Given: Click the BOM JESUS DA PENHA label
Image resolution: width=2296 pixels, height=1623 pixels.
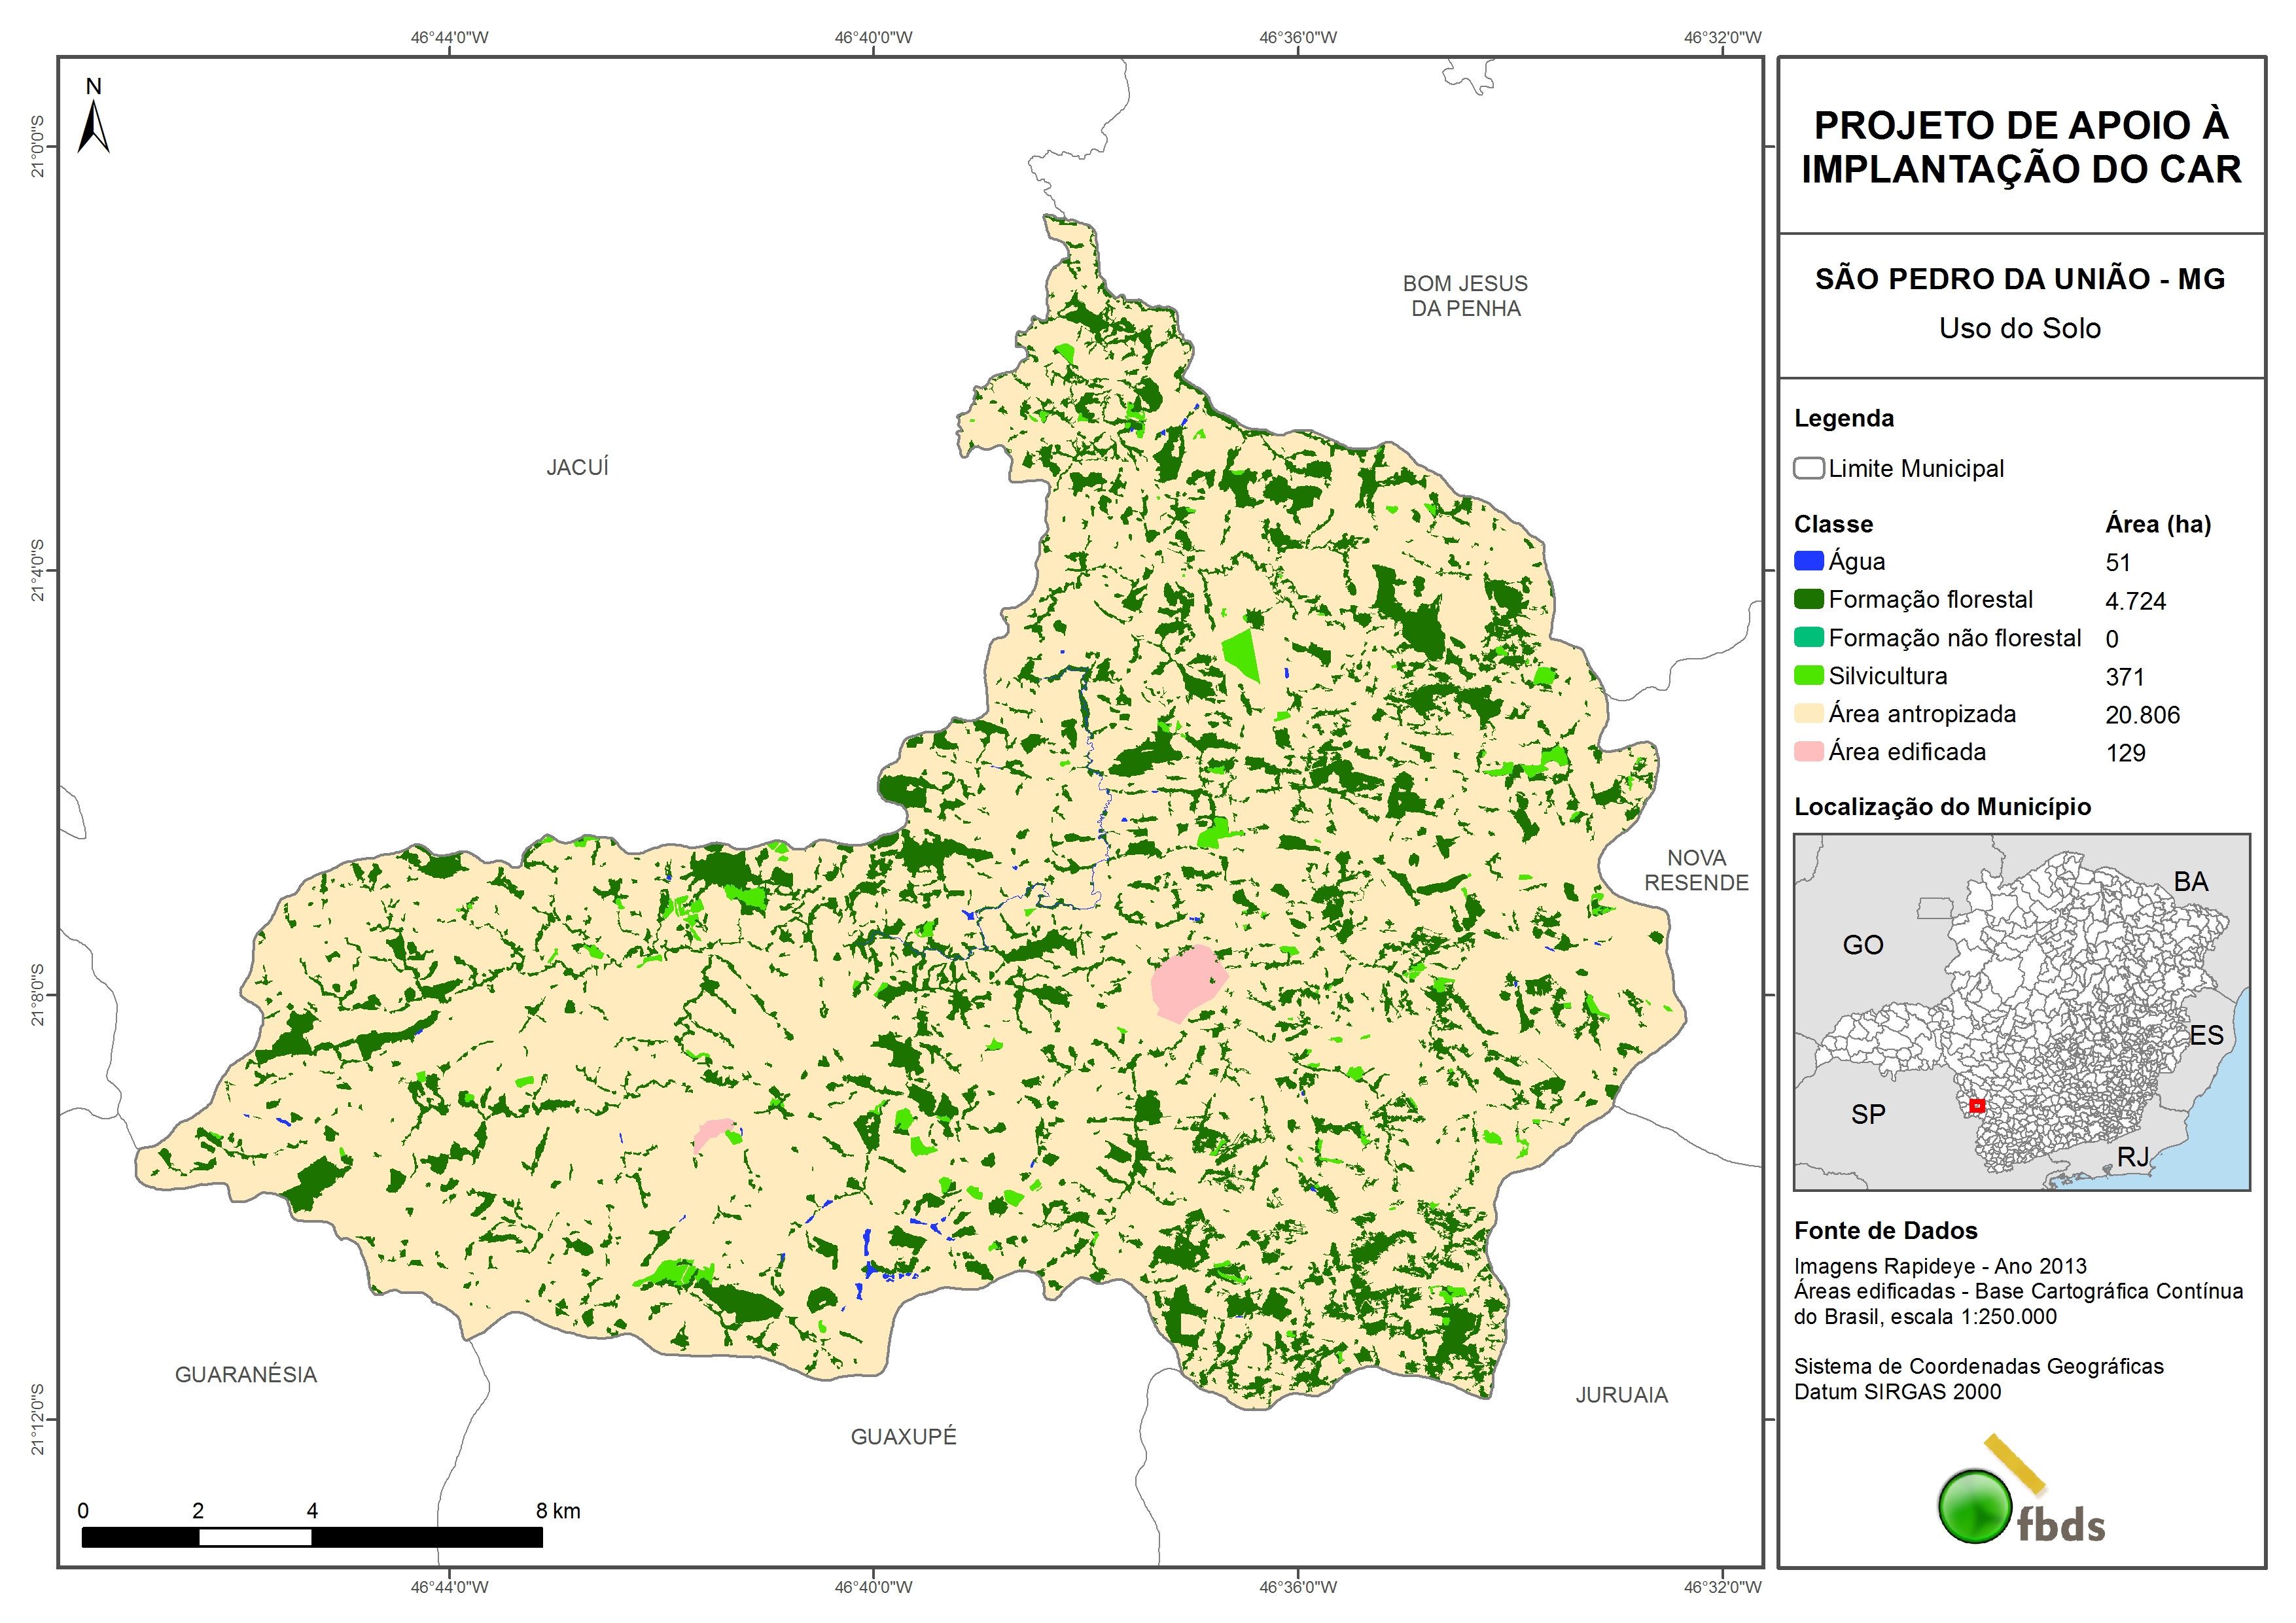Looking at the screenshot, I should tap(1465, 296).
